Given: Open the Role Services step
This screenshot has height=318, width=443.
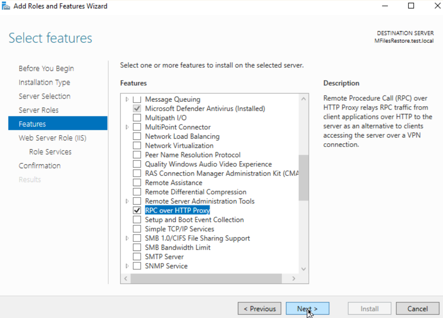Looking at the screenshot, I should click(x=50, y=152).
